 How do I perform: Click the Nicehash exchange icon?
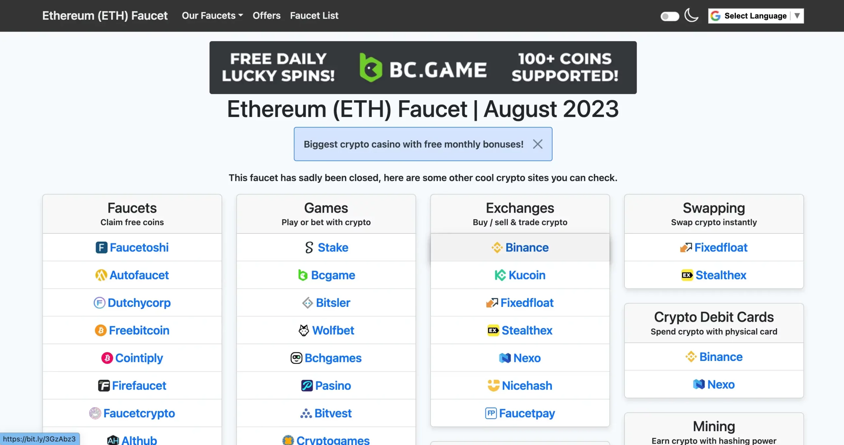(x=492, y=385)
